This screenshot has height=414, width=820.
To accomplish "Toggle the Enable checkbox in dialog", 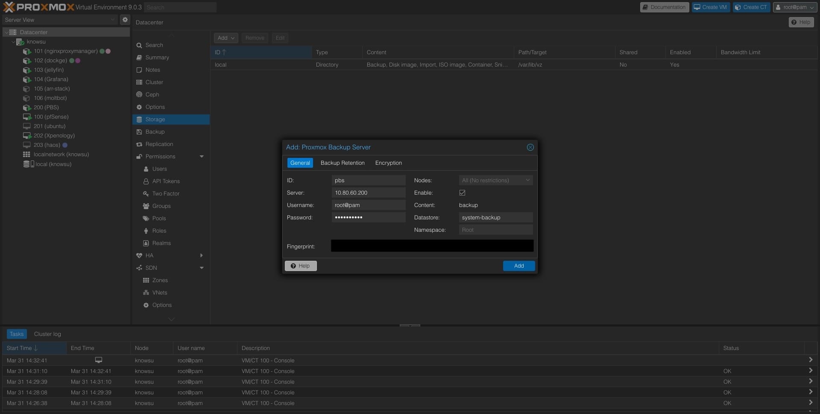I will tap(462, 193).
